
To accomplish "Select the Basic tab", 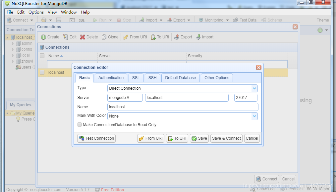I will pyautogui.click(x=84, y=78).
